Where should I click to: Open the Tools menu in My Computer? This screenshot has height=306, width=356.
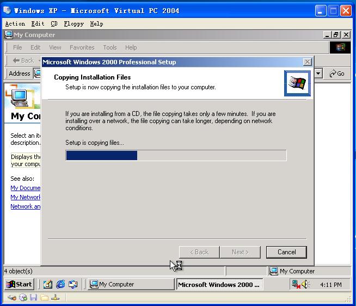click(110, 47)
